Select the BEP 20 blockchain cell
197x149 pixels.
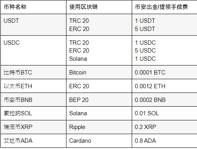coord(99,100)
